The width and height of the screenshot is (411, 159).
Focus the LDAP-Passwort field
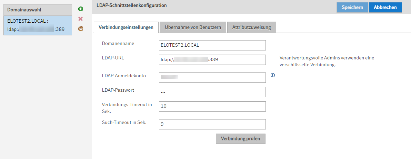click(212, 92)
